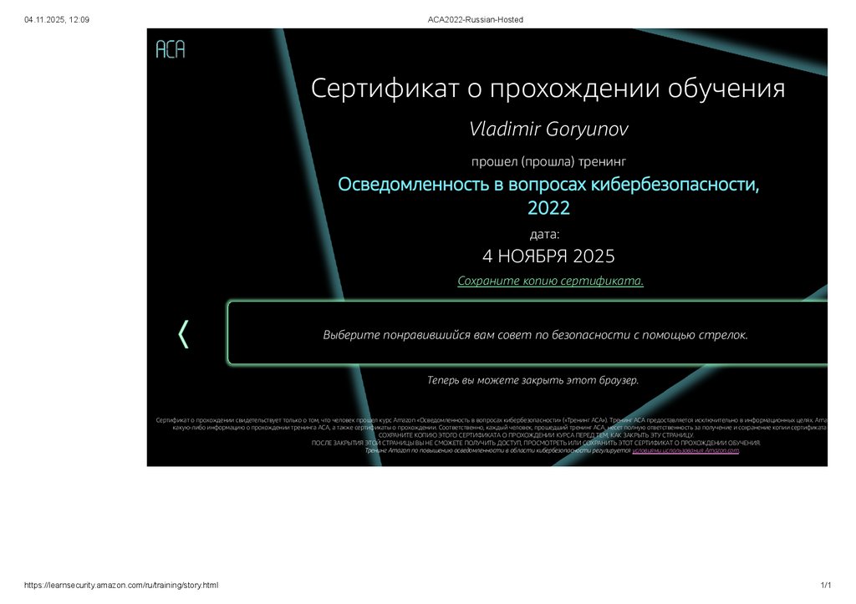Click the security tip box with 'Выберите понравившийся' text

click(527, 332)
